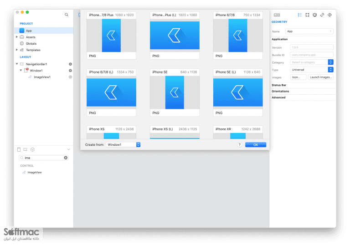This screenshot has width=350, height=246.
Task: Show window objects in the library panel
Action: point(19,149)
